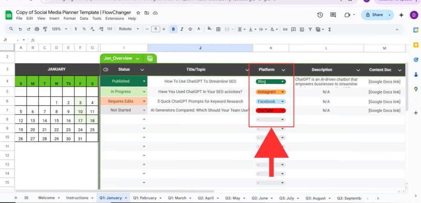Click the search the menus magnifier icon
This screenshot has width=421, height=203.
(11, 29)
